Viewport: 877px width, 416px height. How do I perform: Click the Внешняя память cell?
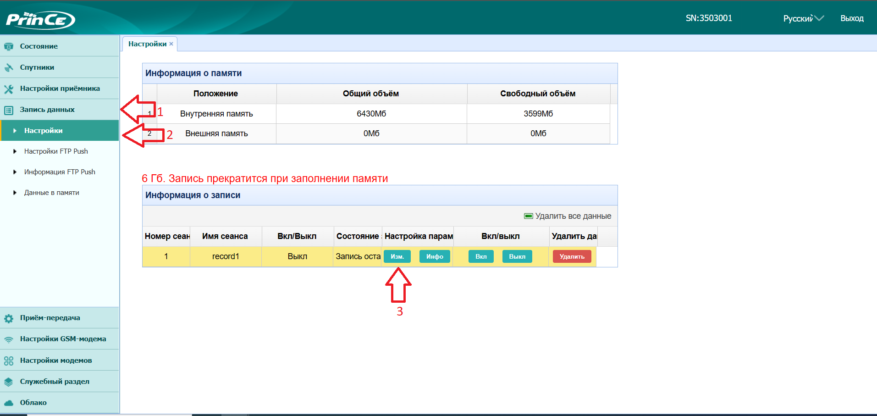(216, 133)
